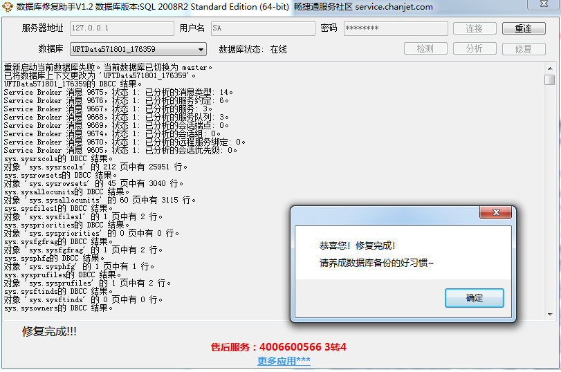
Task: Click log line 'UFTData571801_176359的 DBCC 结果'
Action: tap(73, 84)
